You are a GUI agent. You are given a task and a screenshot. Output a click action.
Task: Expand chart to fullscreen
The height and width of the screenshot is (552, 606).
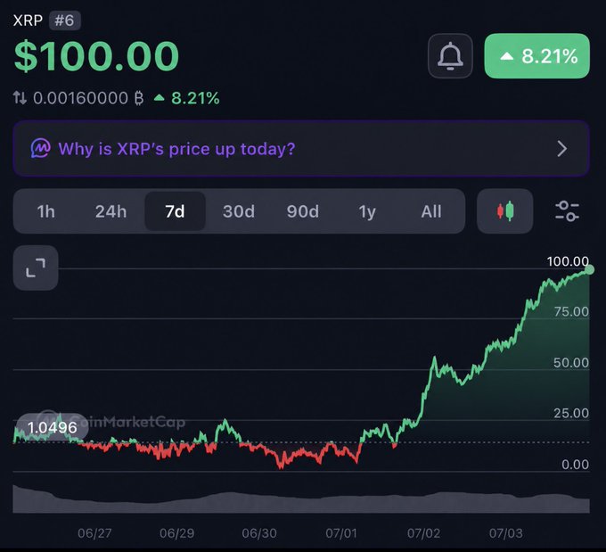(x=36, y=268)
